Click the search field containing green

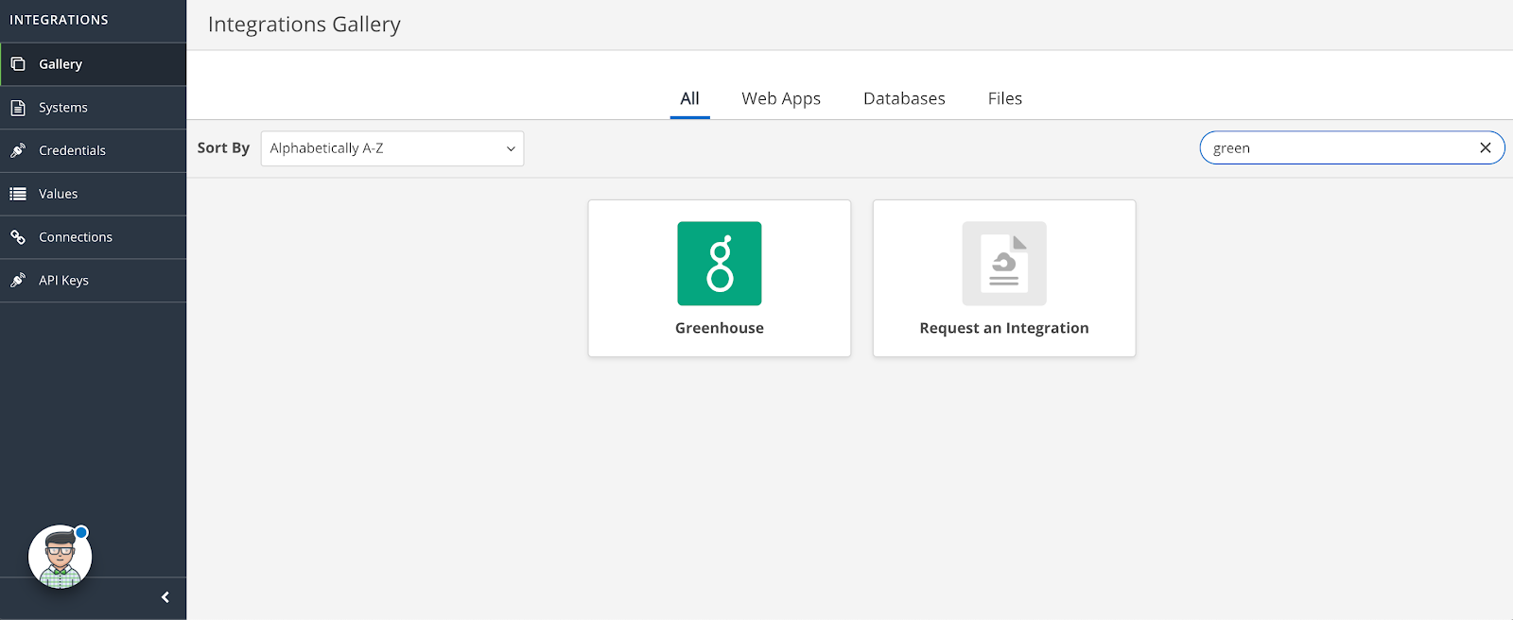click(1352, 147)
